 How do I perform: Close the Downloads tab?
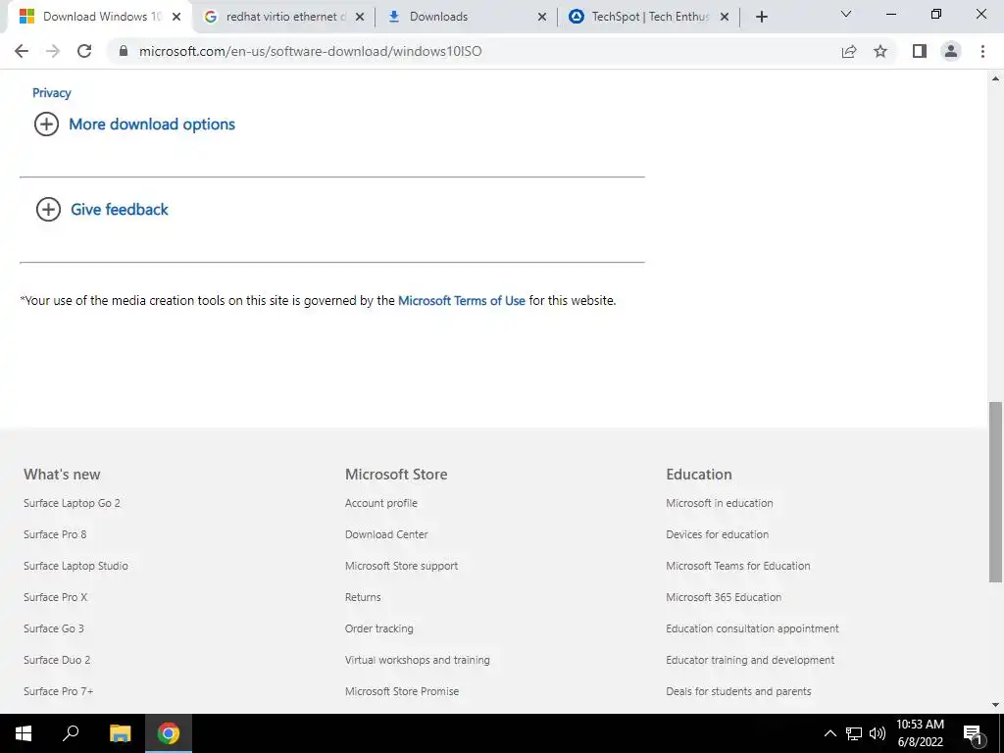click(x=541, y=17)
